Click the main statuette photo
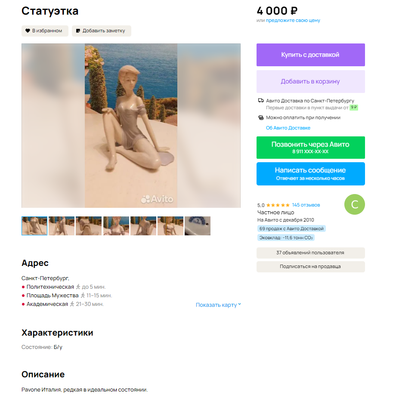The height and width of the screenshot is (401, 396). click(131, 126)
